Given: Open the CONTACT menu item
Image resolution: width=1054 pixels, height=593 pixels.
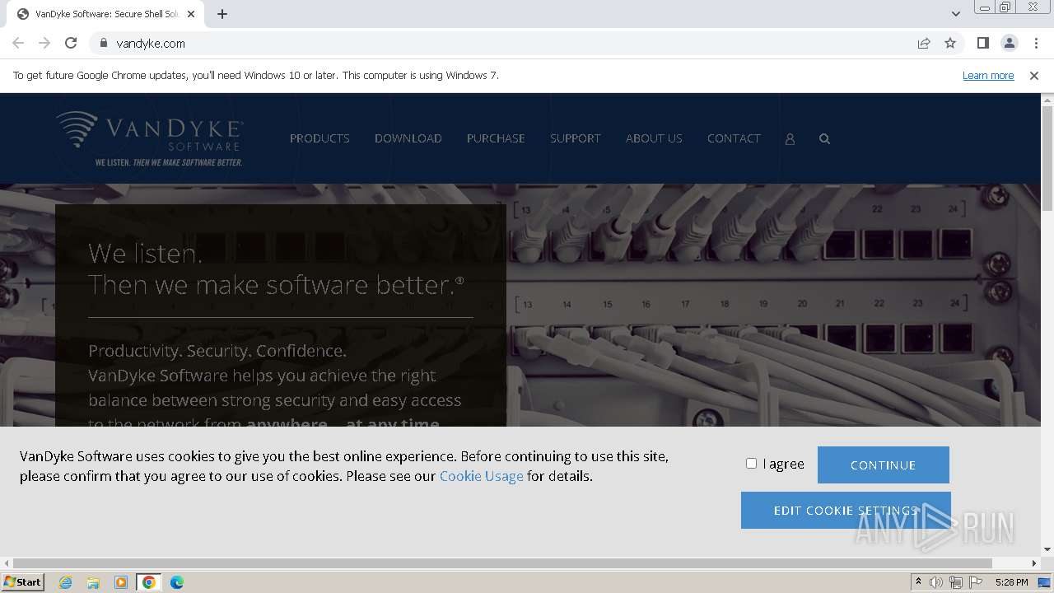Looking at the screenshot, I should click(x=734, y=138).
